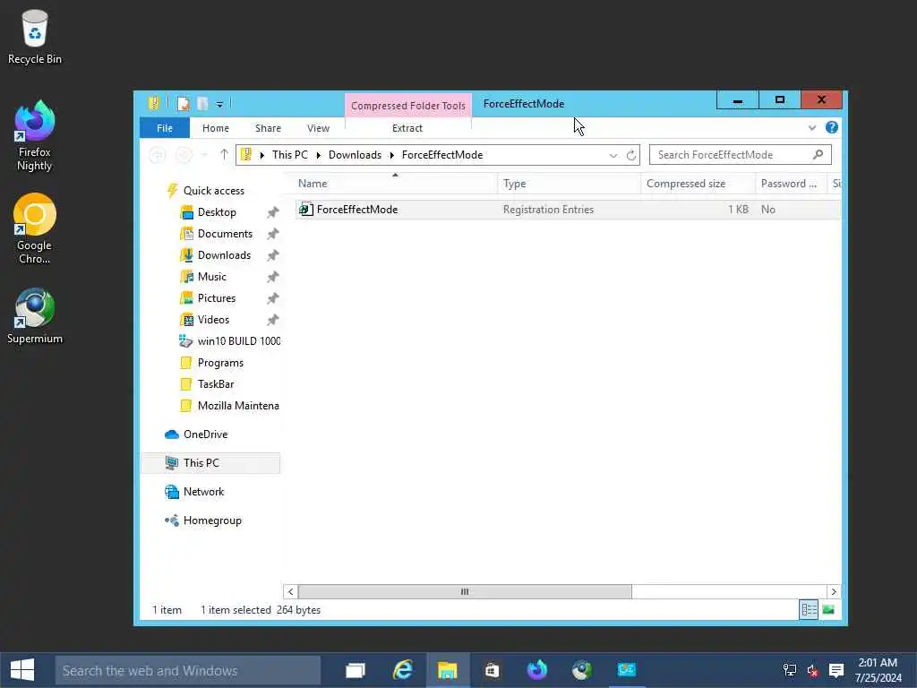Open the Customize Quick Access Toolbar arrow
The image size is (917, 688).
tap(220, 104)
